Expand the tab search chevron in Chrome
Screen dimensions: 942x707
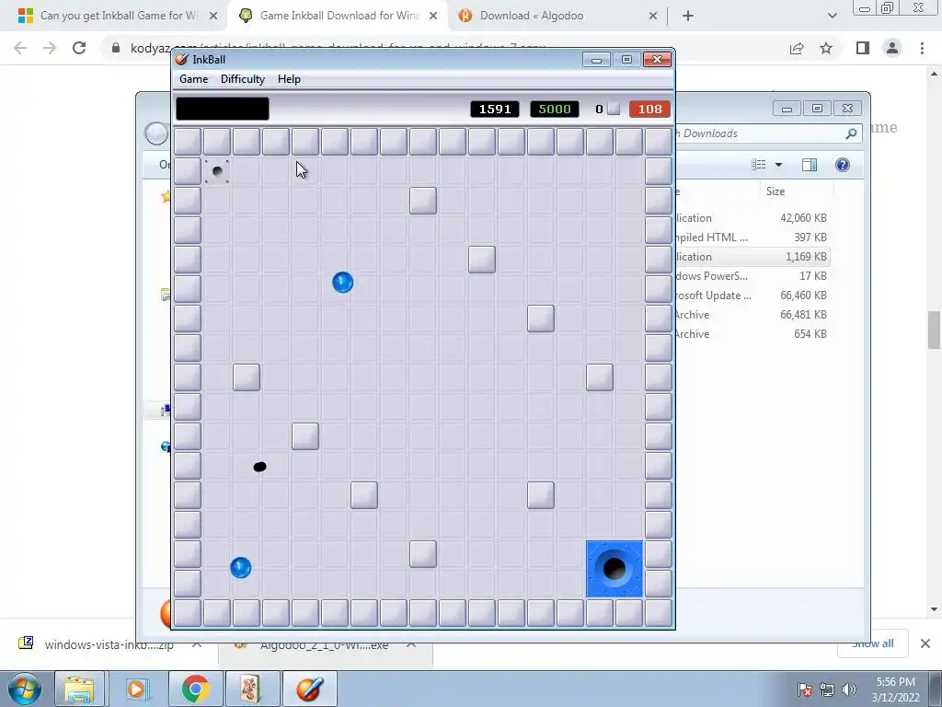pyautogui.click(x=832, y=16)
